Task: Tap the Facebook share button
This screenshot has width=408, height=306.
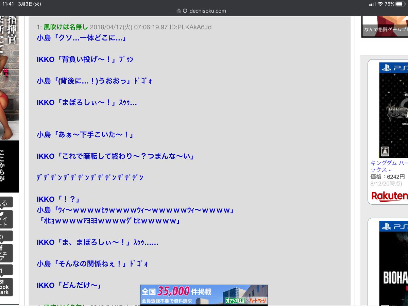Action: pos(6,253)
